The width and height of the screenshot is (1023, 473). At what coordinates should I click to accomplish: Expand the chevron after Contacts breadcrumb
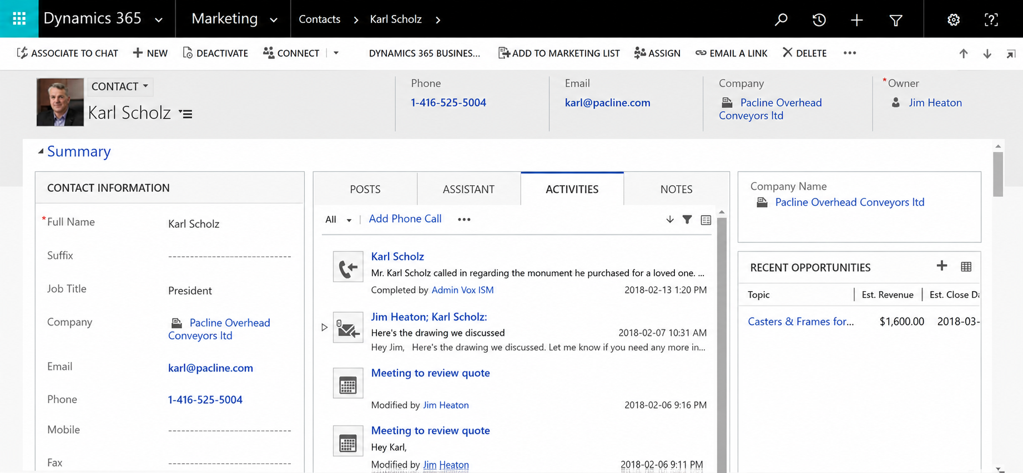[x=356, y=20]
